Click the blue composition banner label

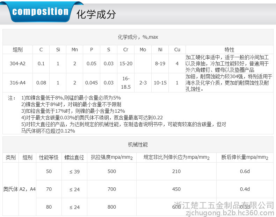click(40, 12)
